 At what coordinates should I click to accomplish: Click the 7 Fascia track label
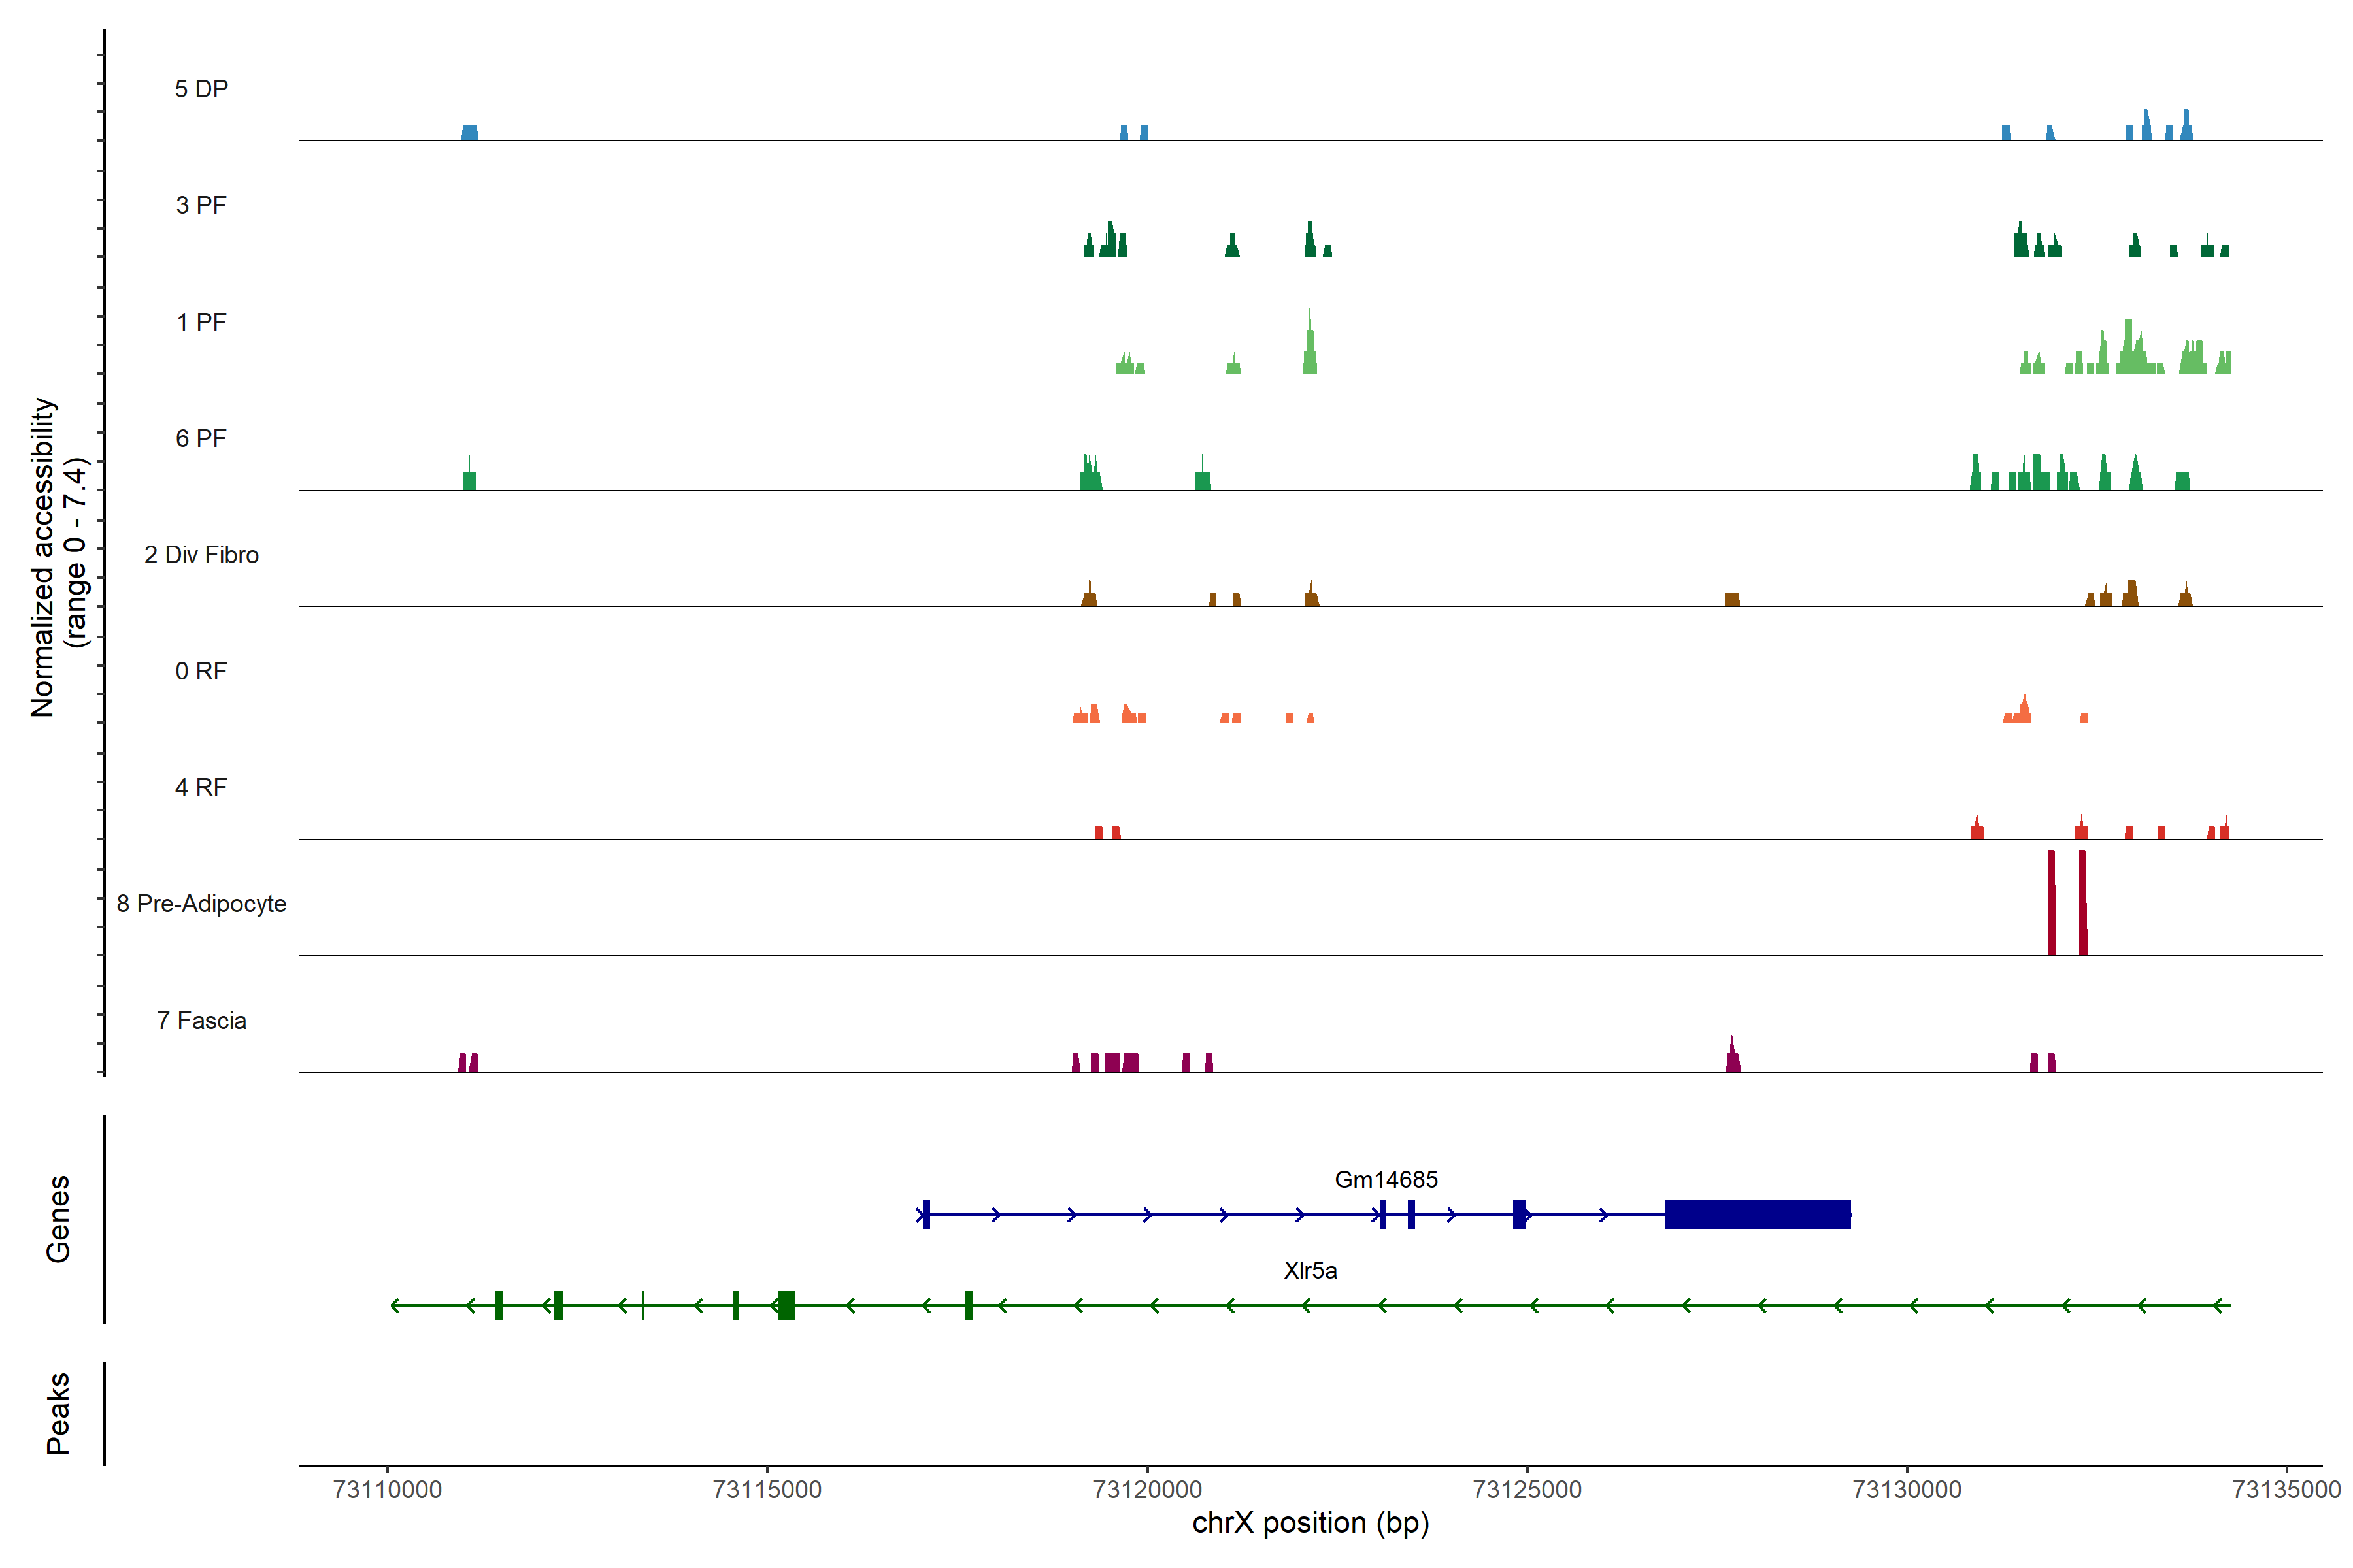click(x=201, y=1020)
